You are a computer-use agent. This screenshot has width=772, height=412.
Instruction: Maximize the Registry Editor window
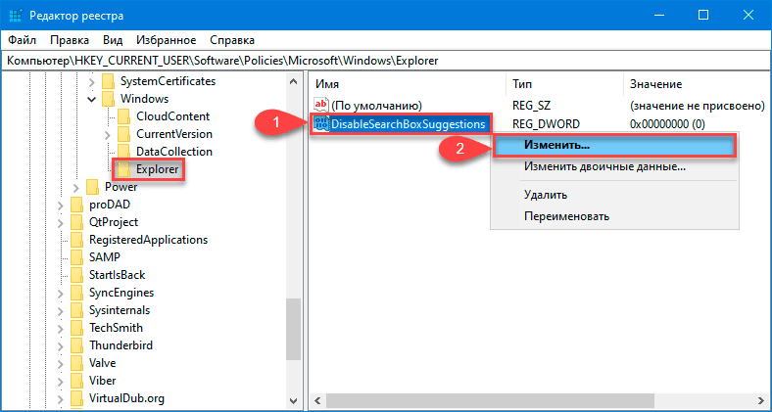click(703, 16)
